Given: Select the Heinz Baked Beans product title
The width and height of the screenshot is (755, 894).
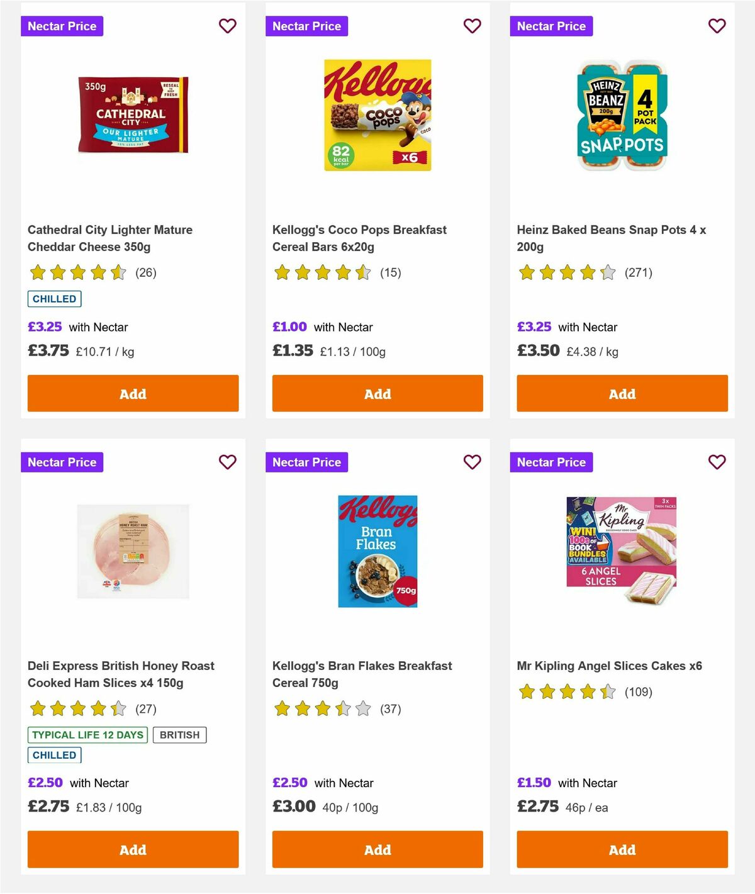Looking at the screenshot, I should point(612,238).
